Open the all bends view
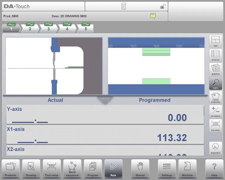This screenshot has width=225, height=180. 216,55
